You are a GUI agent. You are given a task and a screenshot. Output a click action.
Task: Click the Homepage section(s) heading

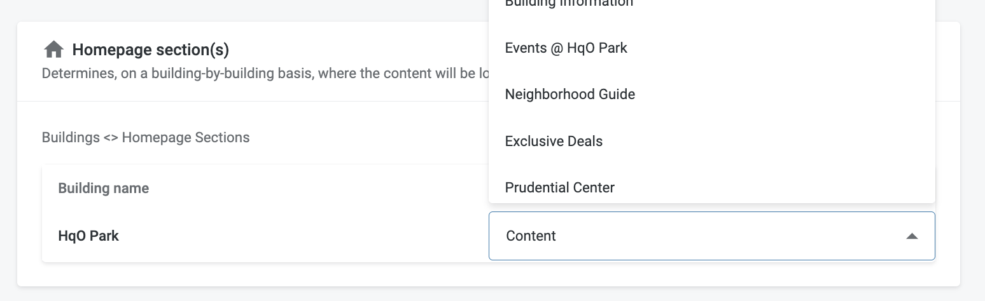click(x=150, y=50)
